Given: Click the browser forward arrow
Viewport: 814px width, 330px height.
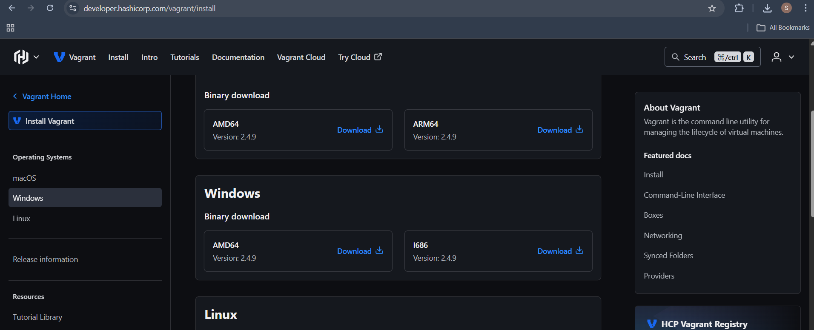Looking at the screenshot, I should pos(31,8).
